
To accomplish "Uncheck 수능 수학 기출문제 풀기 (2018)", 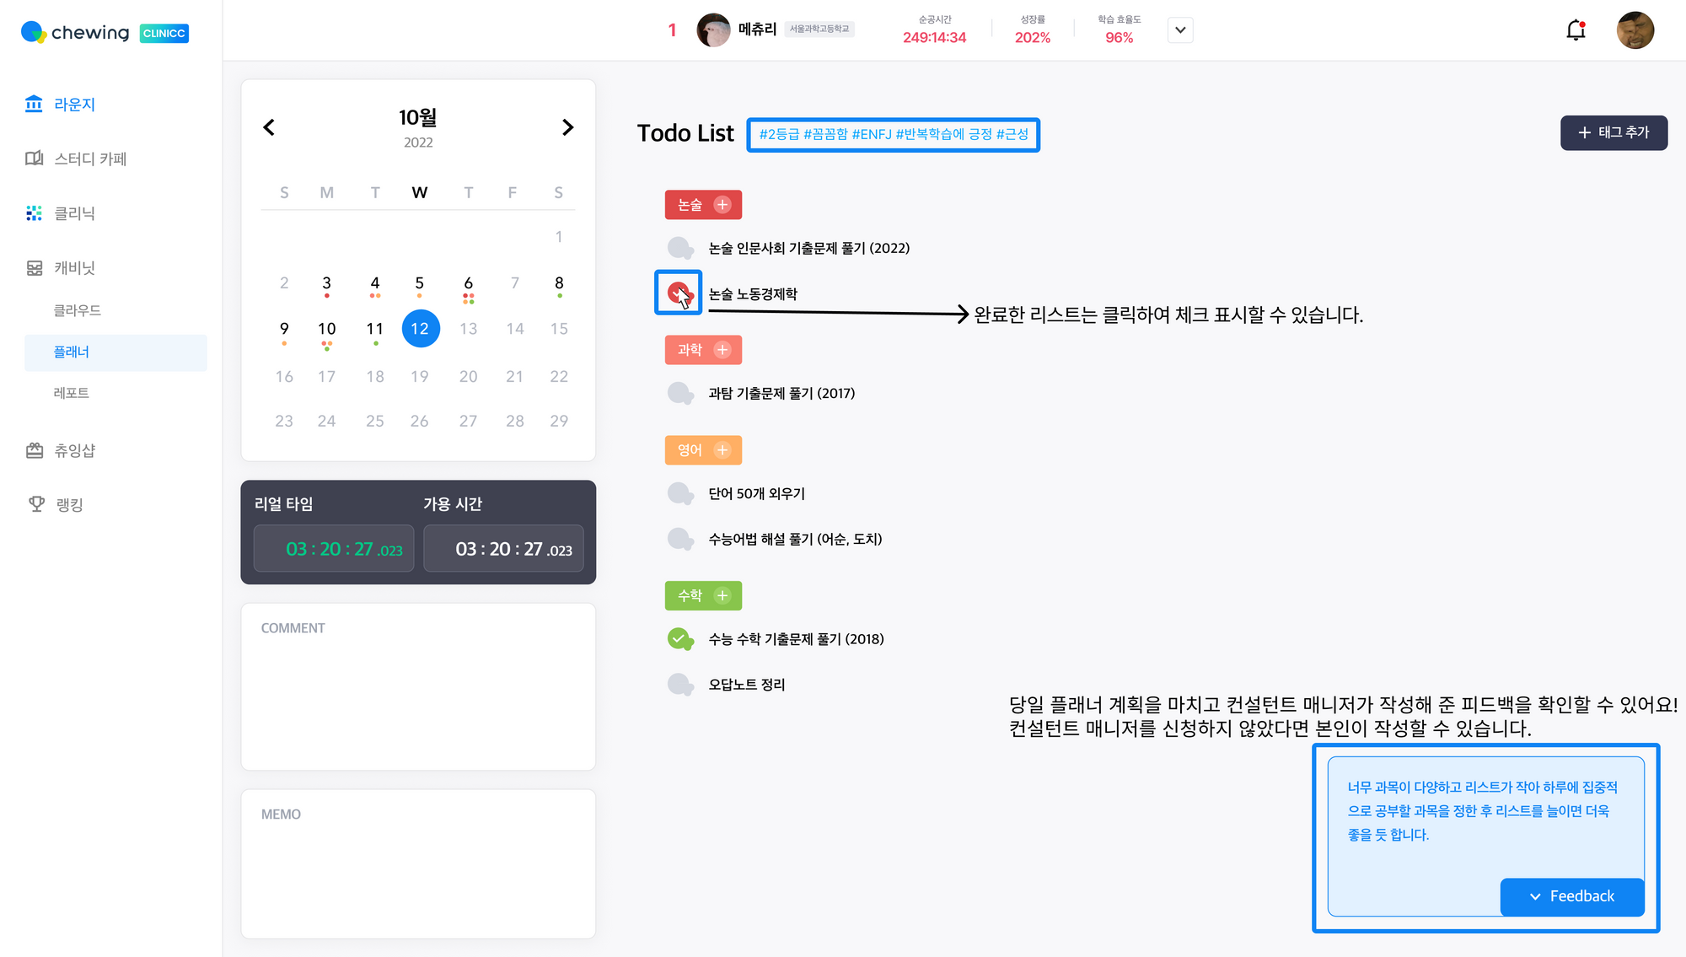I will (x=680, y=639).
